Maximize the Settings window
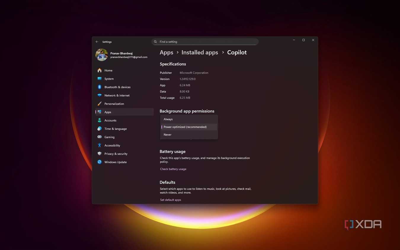 click(303, 40)
